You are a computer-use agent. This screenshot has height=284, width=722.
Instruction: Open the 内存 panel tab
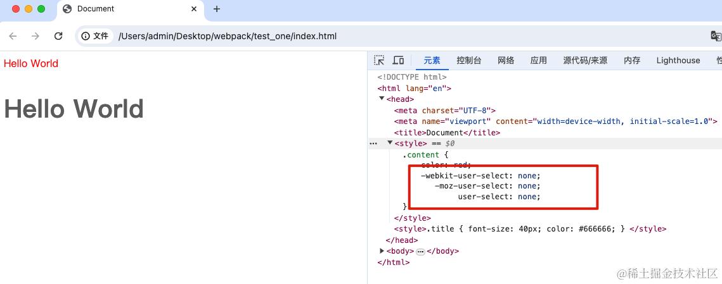click(x=632, y=61)
